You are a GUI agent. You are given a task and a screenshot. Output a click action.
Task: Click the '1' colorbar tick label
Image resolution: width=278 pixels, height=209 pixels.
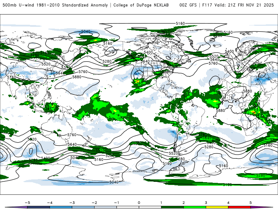click(161, 203)
